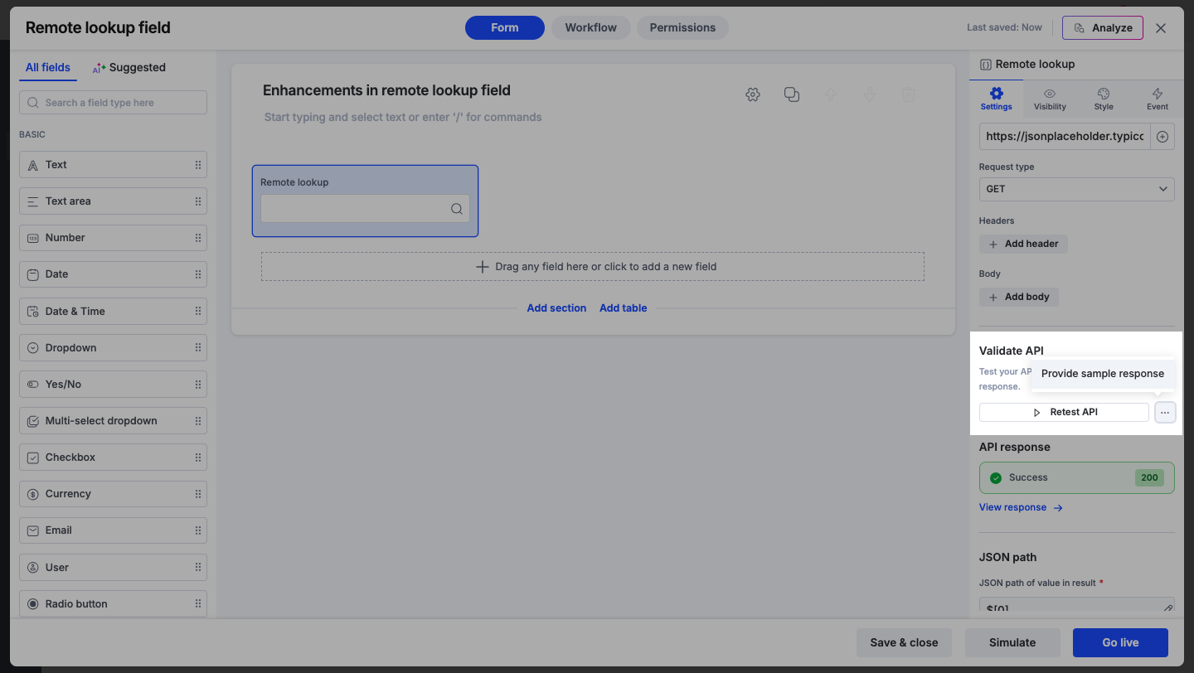
Task: Switch to the Workflow tab
Action: click(x=590, y=27)
